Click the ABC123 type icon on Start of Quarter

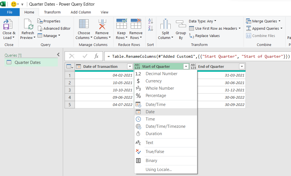137,66
